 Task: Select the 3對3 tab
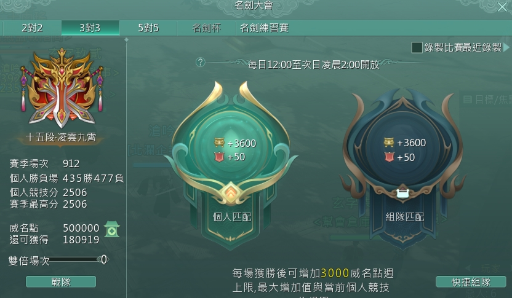pyautogui.click(x=90, y=28)
